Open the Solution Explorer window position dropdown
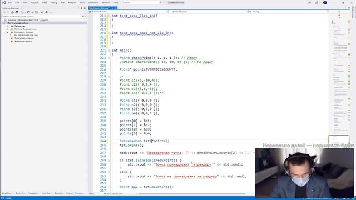 pos(78,8)
